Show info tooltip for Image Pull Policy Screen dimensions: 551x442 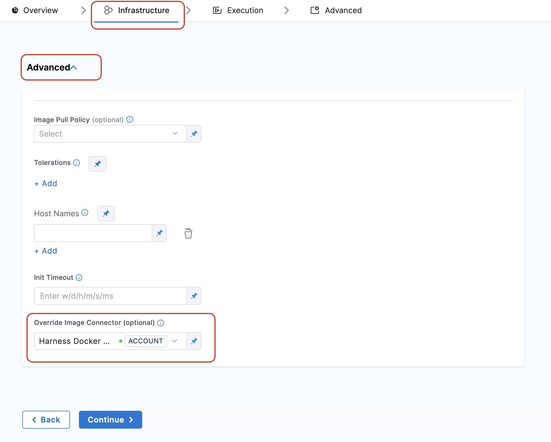[130, 120]
